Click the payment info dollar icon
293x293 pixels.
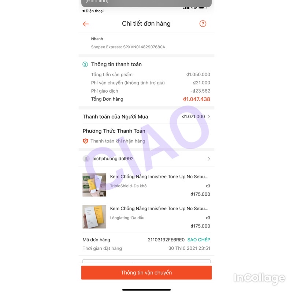click(x=85, y=64)
